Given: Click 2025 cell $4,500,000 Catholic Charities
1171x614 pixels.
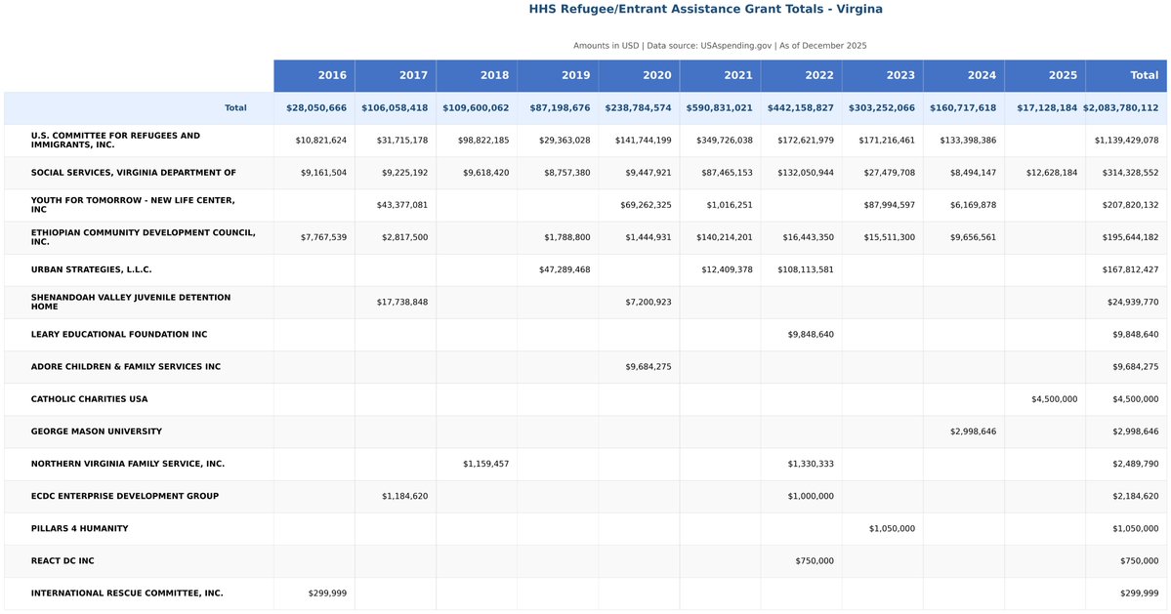Looking at the screenshot, I should tap(1054, 399).
